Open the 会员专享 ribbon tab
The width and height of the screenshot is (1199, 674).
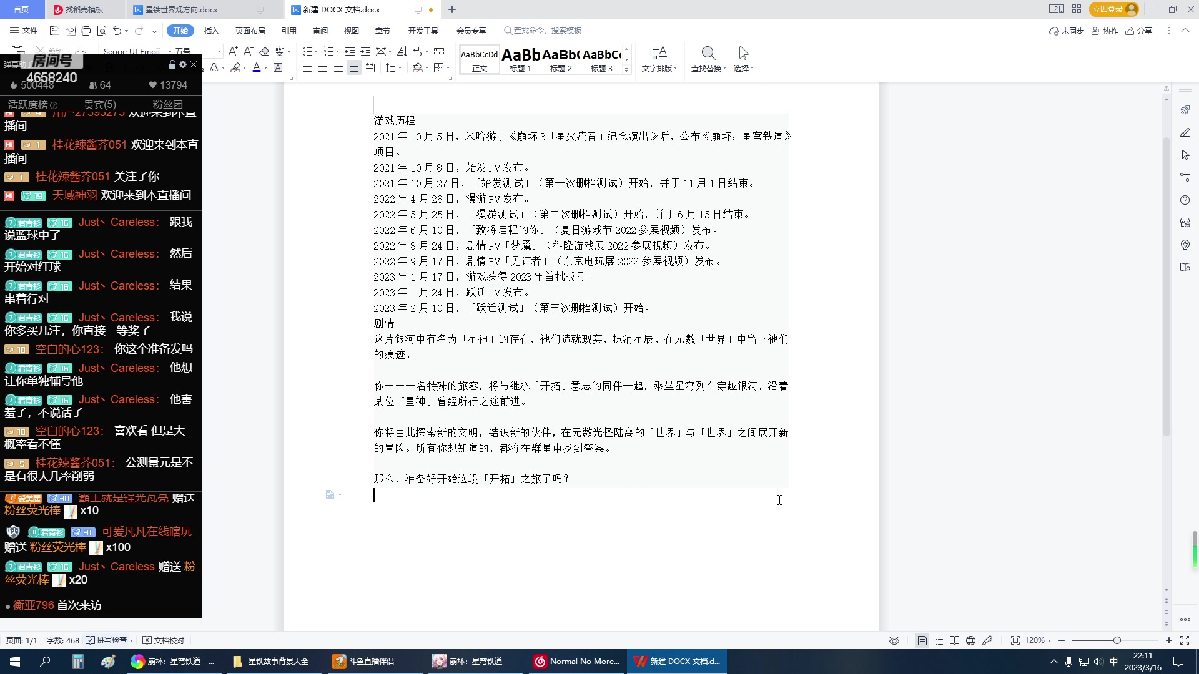[x=471, y=30]
